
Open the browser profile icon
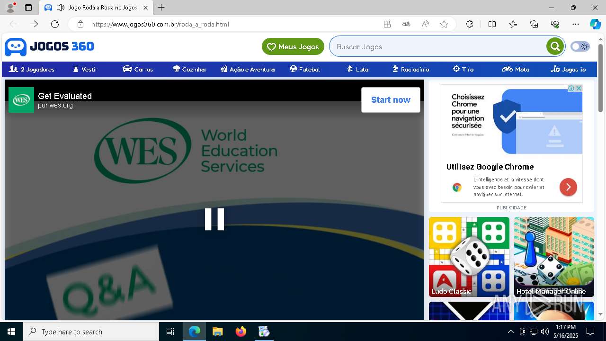(10, 8)
